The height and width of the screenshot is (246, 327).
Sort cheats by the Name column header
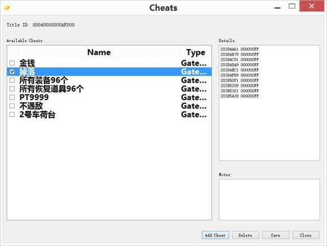click(x=99, y=52)
